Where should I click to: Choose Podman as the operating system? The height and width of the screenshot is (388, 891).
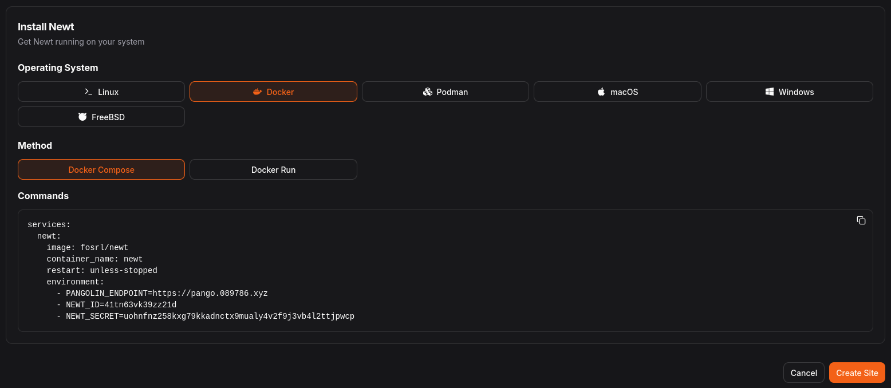[x=445, y=92]
